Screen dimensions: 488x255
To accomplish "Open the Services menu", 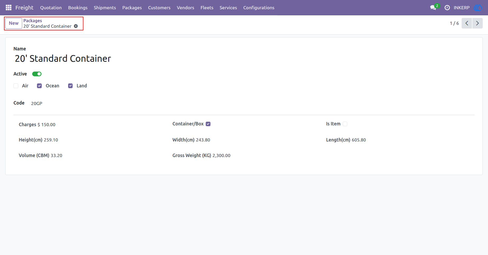I will point(228,8).
